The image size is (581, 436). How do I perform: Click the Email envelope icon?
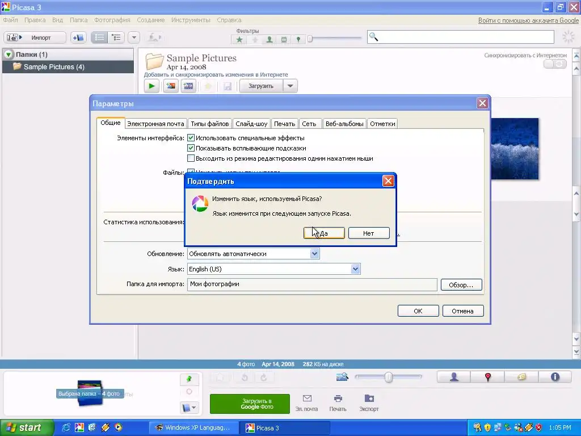pyautogui.click(x=307, y=399)
